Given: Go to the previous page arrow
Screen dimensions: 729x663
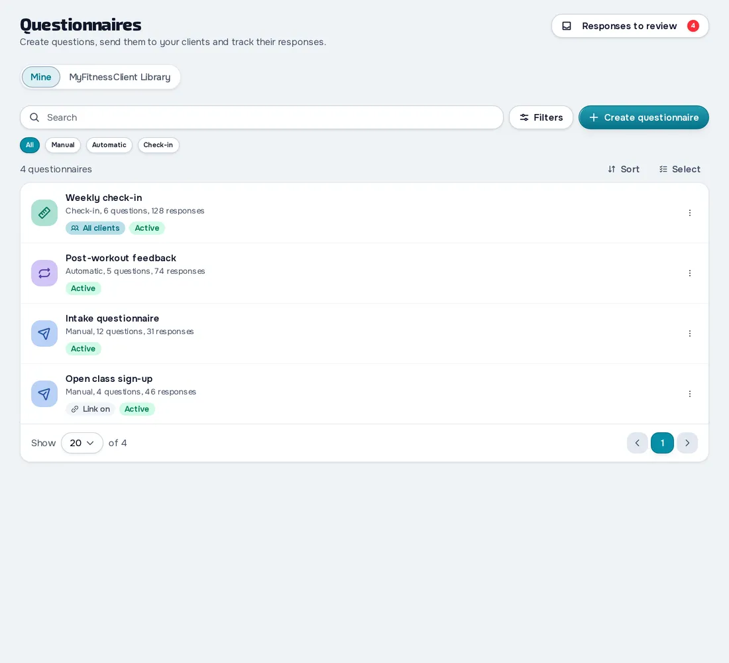Looking at the screenshot, I should pos(637,443).
